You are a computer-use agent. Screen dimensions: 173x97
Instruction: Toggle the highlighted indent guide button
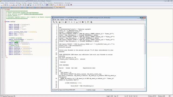point(47,5)
